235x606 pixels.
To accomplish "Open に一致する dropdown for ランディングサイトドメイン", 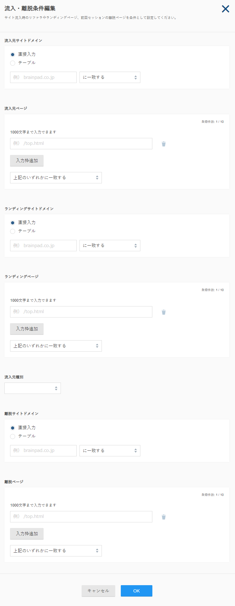I will pos(110,246).
